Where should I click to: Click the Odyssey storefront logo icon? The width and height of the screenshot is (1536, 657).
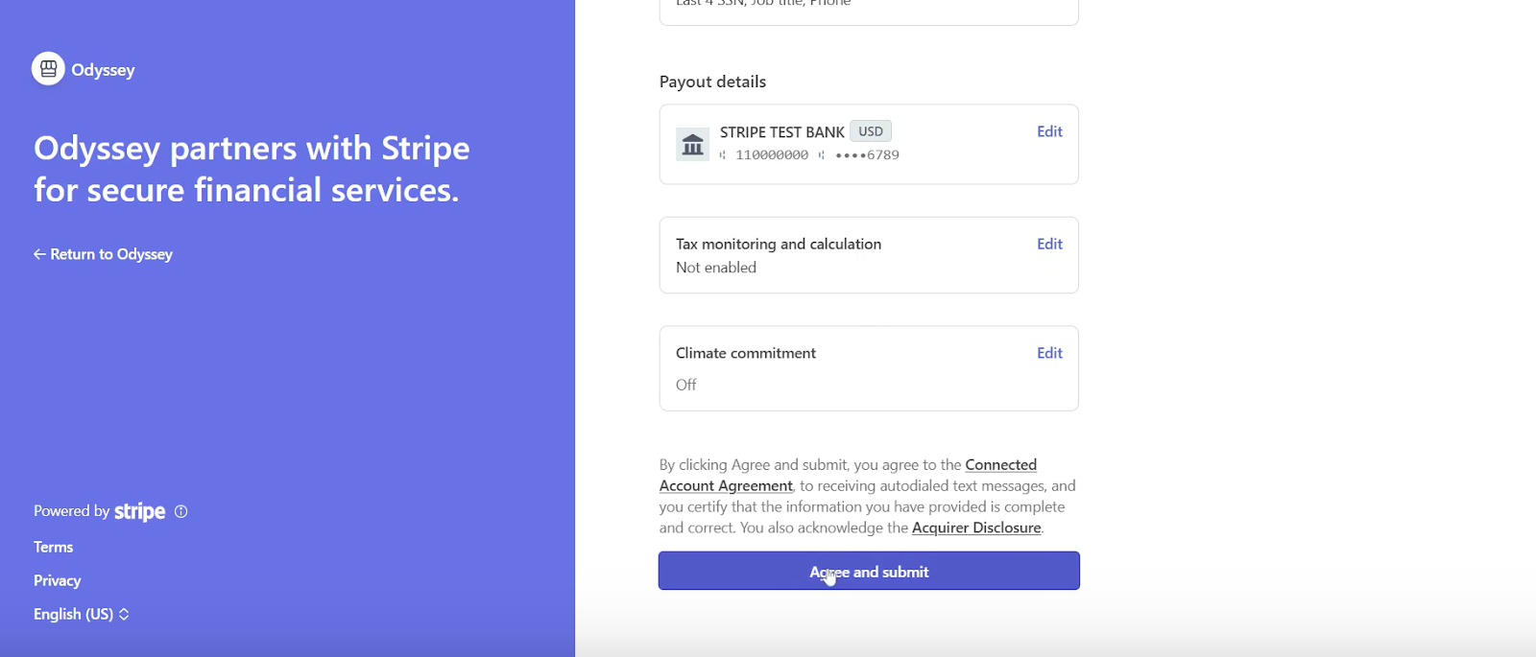pyautogui.click(x=48, y=69)
